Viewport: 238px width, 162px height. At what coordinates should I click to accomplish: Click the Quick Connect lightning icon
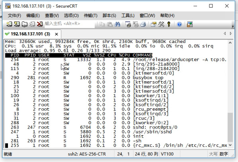click(x=17, y=24)
